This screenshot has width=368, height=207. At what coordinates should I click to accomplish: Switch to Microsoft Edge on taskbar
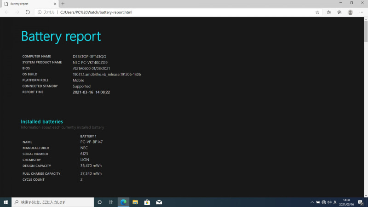pyautogui.click(x=123, y=202)
